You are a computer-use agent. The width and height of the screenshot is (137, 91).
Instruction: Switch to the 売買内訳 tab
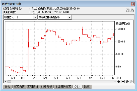tap(19, 87)
